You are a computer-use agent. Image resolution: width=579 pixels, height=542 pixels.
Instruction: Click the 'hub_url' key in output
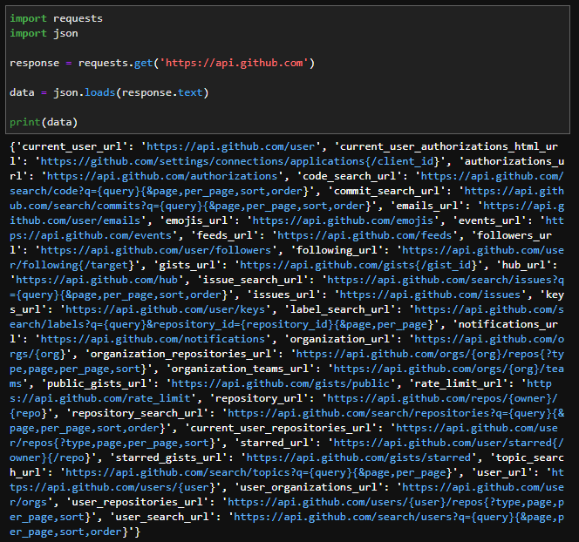click(523, 265)
